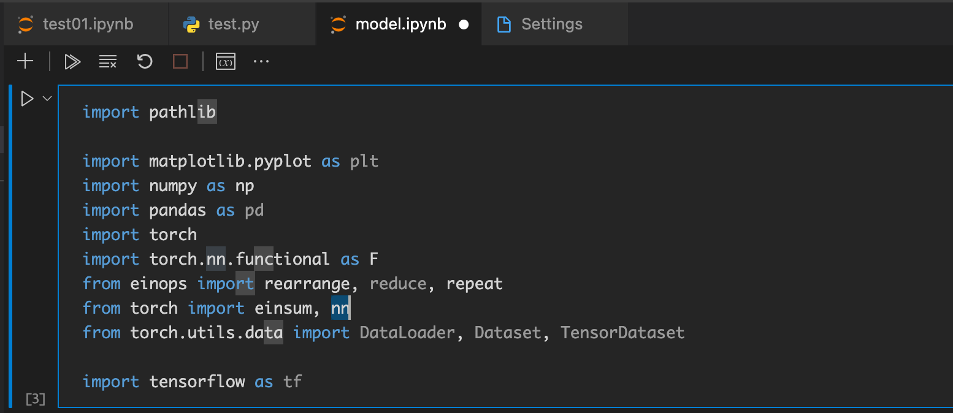Open more notebook actions
The width and height of the screenshot is (953, 413).
261,61
